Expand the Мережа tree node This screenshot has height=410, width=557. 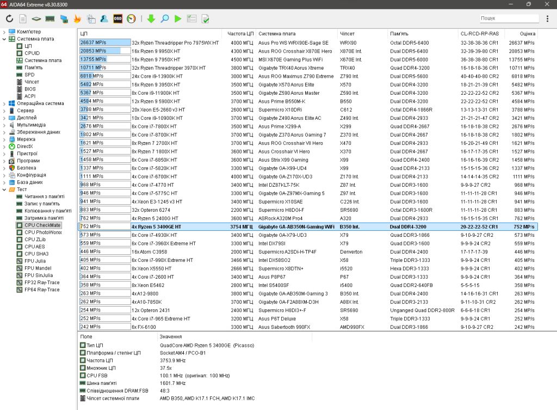coord(4,139)
